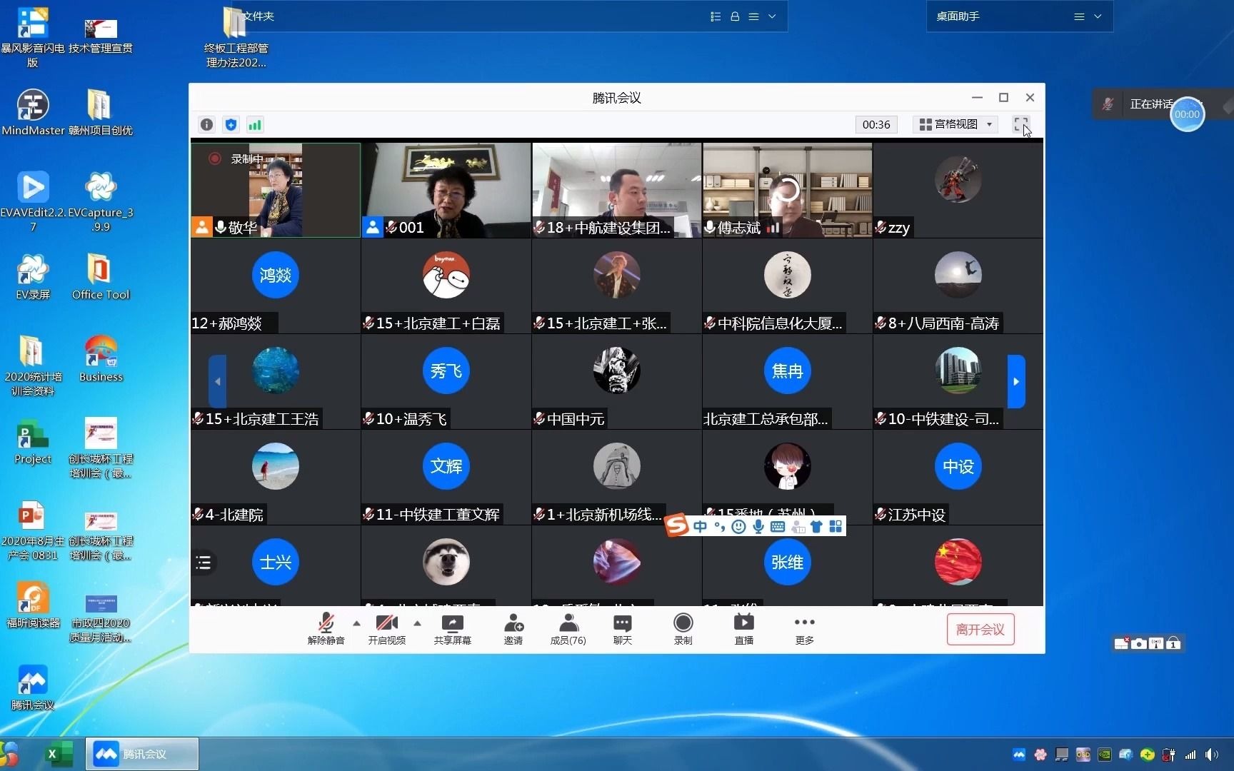The height and width of the screenshot is (771, 1234).
Task: Open 腾讯会议 desktop shortcut
Action: [33, 687]
